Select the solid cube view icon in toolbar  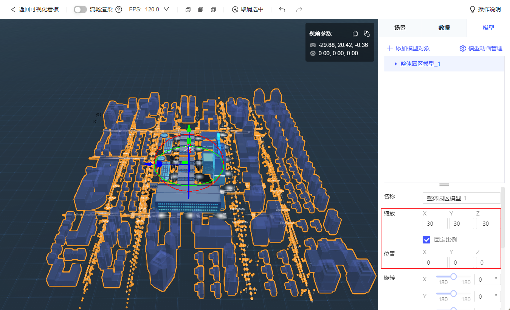(x=201, y=9)
